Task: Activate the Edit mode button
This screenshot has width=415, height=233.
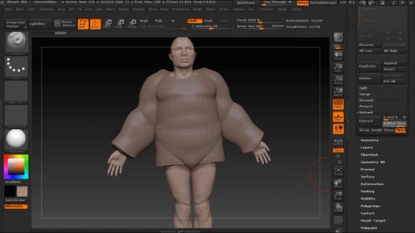Action: click(83, 24)
